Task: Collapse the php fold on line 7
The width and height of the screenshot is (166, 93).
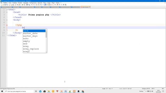Action: pos(7,25)
